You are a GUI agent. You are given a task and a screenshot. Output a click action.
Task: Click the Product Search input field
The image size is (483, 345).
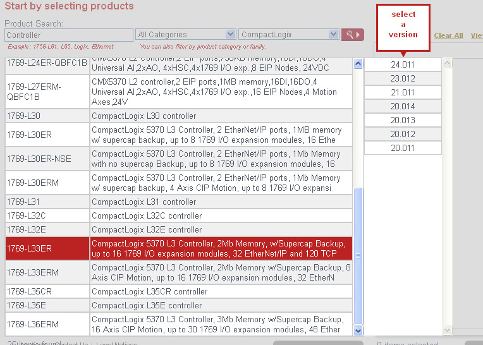tap(69, 35)
